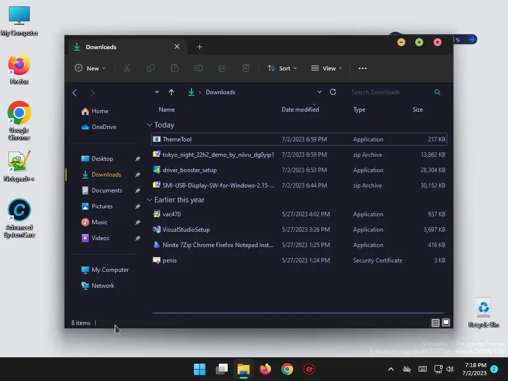
Task: Click the pin next to Videos
Action: 138,238
